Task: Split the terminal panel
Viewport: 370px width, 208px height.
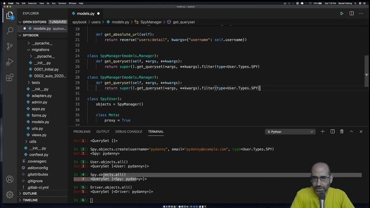Action: point(332,132)
